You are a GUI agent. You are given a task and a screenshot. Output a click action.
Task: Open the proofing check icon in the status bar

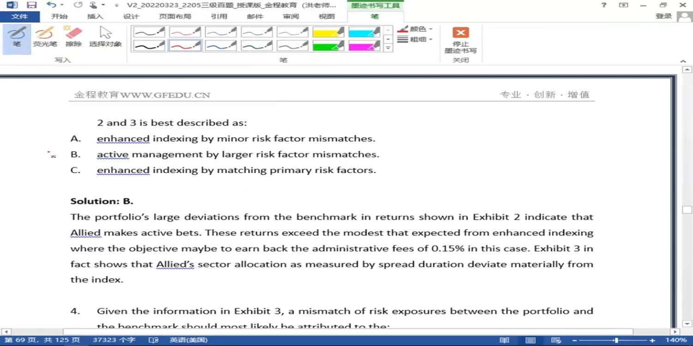click(153, 340)
